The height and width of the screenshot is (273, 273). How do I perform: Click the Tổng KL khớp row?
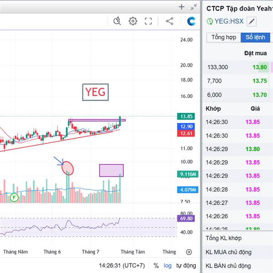pos(238,238)
